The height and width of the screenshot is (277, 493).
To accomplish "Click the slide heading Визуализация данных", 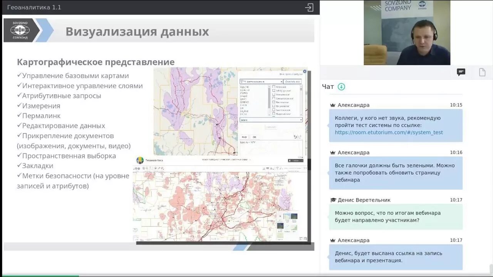I will [x=137, y=32].
